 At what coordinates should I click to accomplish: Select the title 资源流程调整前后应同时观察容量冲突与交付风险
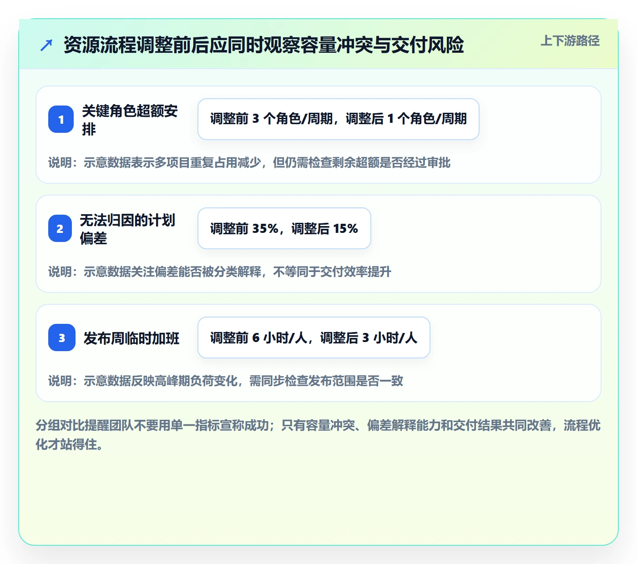[x=264, y=45]
